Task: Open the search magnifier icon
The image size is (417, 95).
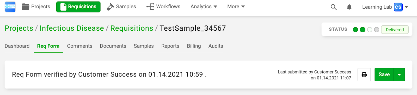Action: tap(334, 7)
